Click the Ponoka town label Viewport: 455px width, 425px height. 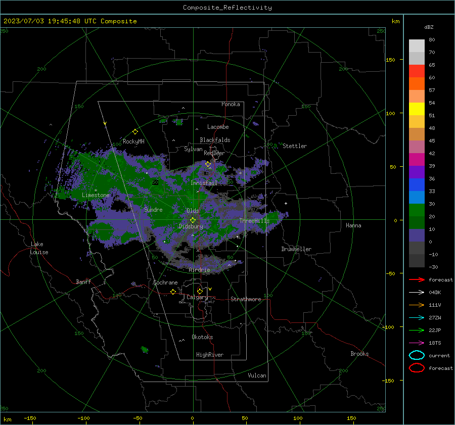pos(231,104)
